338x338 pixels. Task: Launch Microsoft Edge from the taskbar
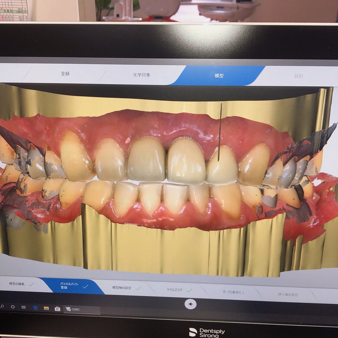35,308
